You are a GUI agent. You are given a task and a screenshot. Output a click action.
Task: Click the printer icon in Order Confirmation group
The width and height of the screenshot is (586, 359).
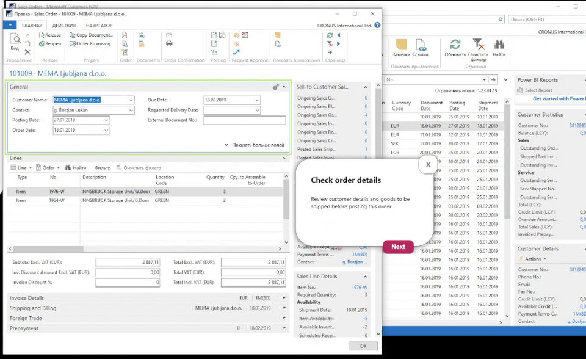pos(169,44)
